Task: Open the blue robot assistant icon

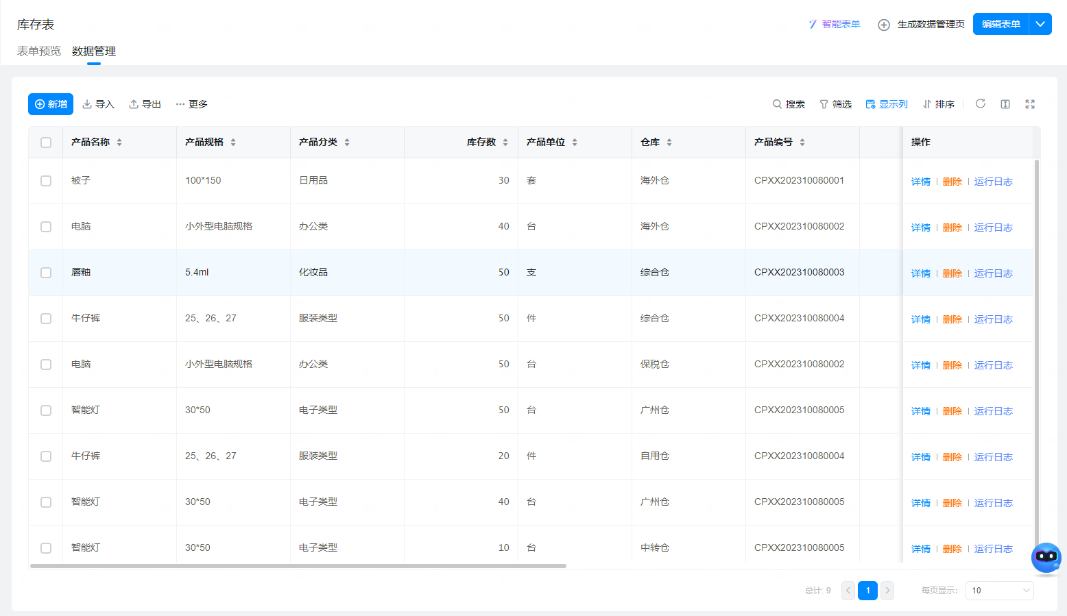Action: (1046, 557)
